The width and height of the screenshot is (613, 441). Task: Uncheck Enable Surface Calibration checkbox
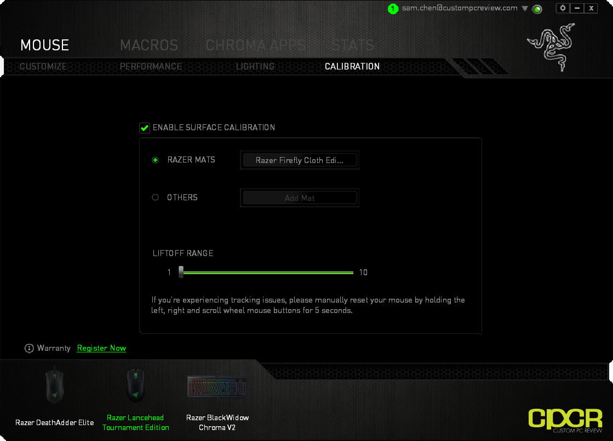pos(145,127)
